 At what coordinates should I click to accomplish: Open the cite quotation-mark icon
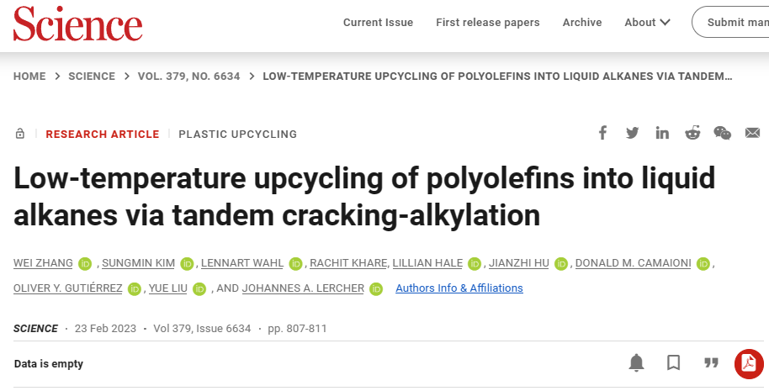click(x=711, y=362)
